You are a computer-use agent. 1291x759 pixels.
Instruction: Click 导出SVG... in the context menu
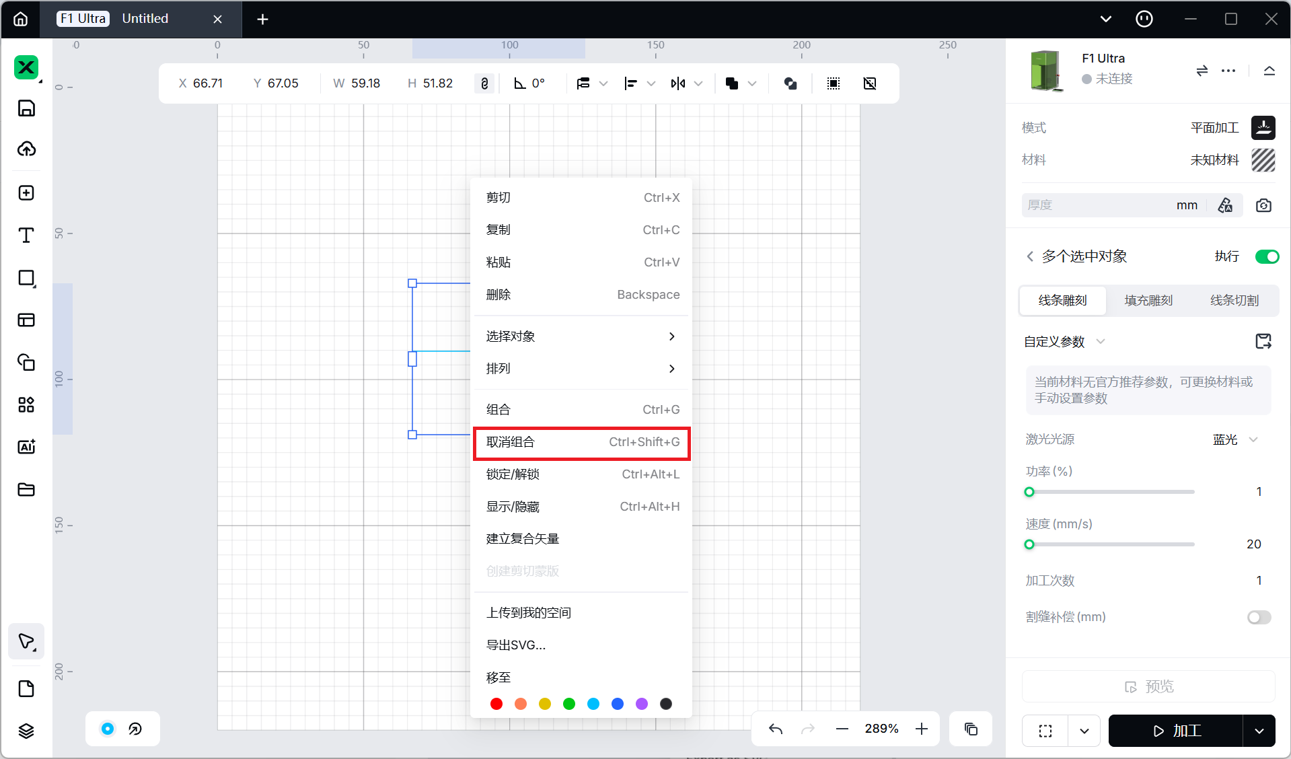(x=516, y=645)
